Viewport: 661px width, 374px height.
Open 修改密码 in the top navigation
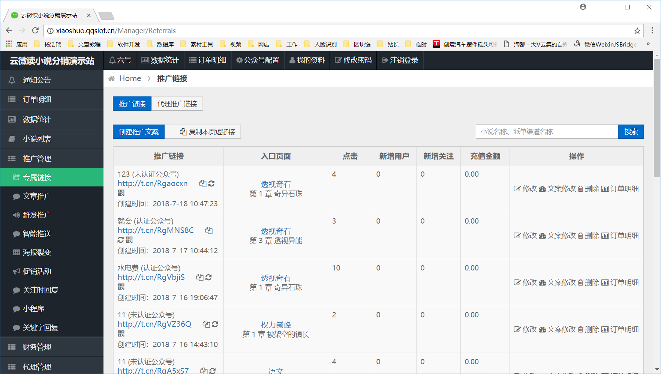coord(353,60)
